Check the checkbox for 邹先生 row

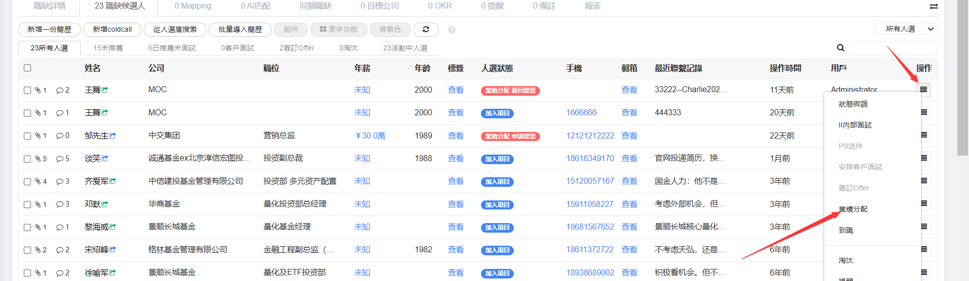point(27,136)
